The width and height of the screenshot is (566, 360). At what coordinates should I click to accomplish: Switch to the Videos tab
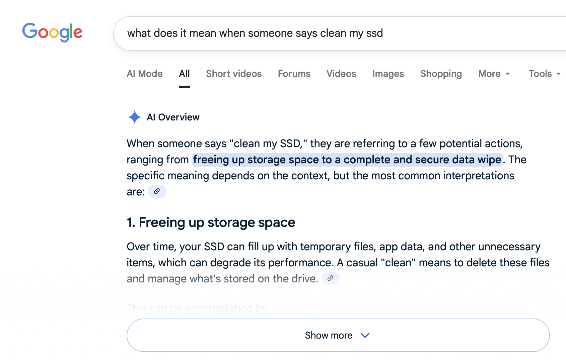(341, 74)
